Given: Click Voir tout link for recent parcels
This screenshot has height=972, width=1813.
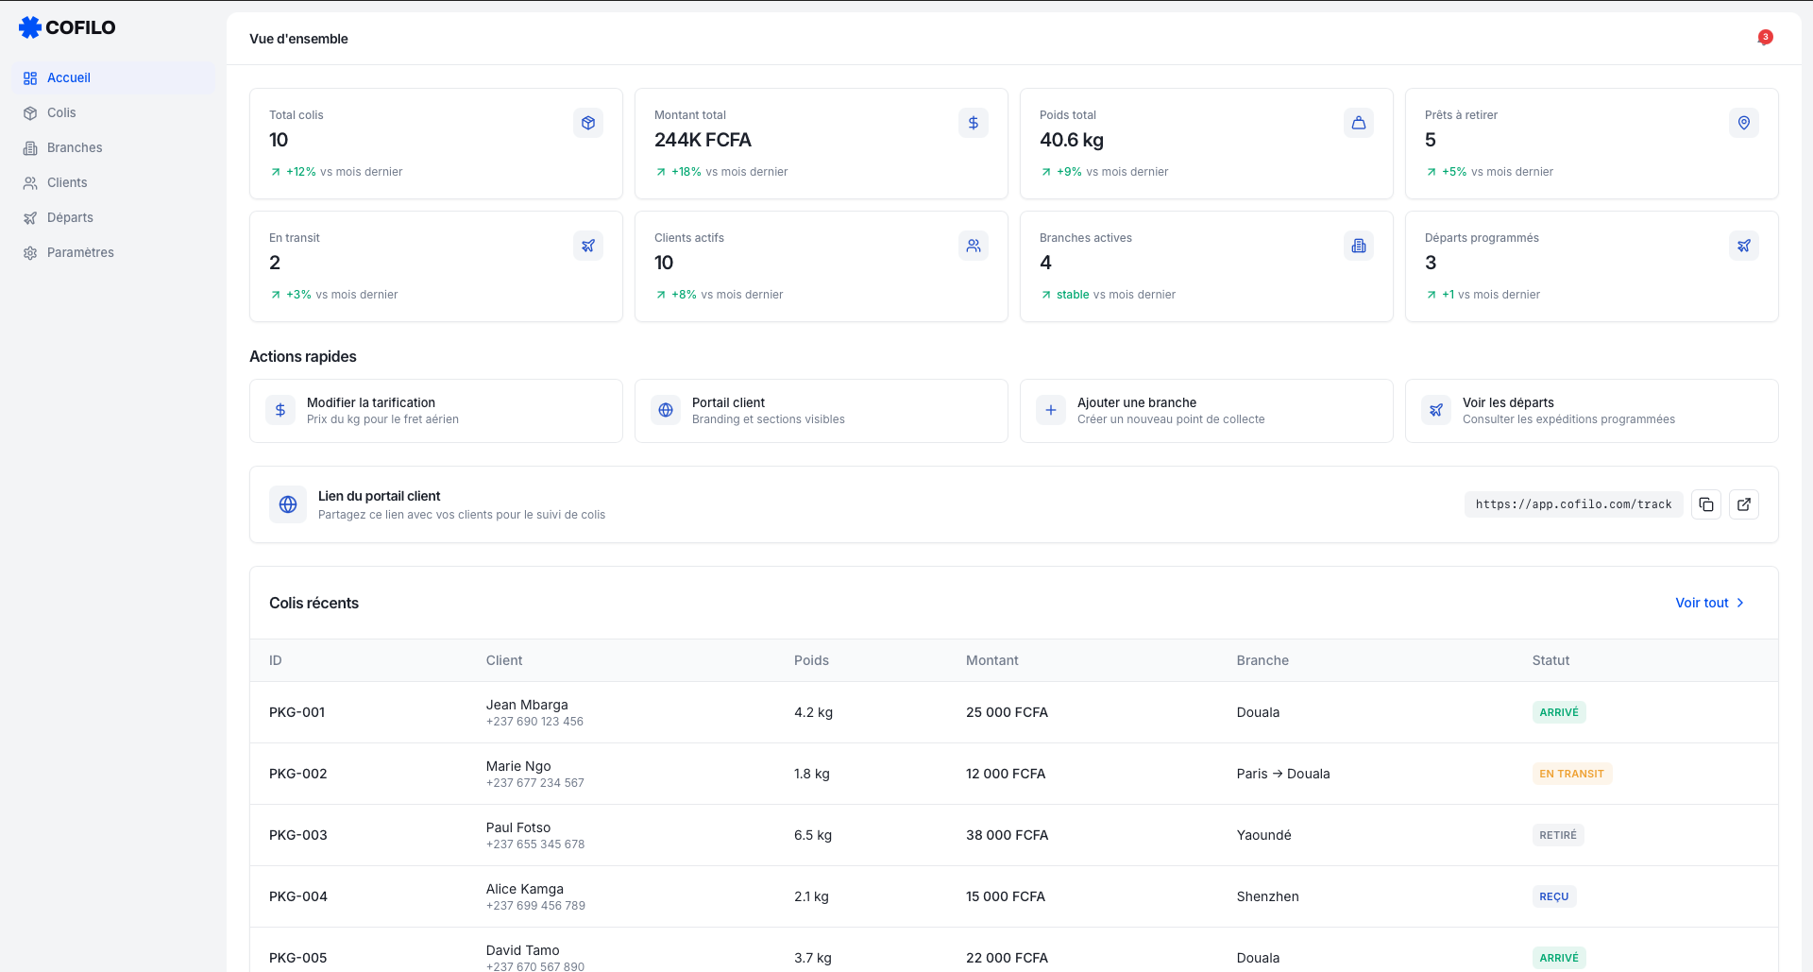Looking at the screenshot, I should (1709, 603).
